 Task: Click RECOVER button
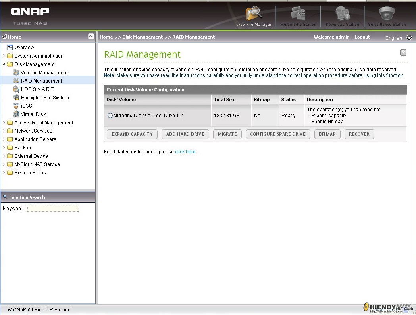click(x=359, y=134)
